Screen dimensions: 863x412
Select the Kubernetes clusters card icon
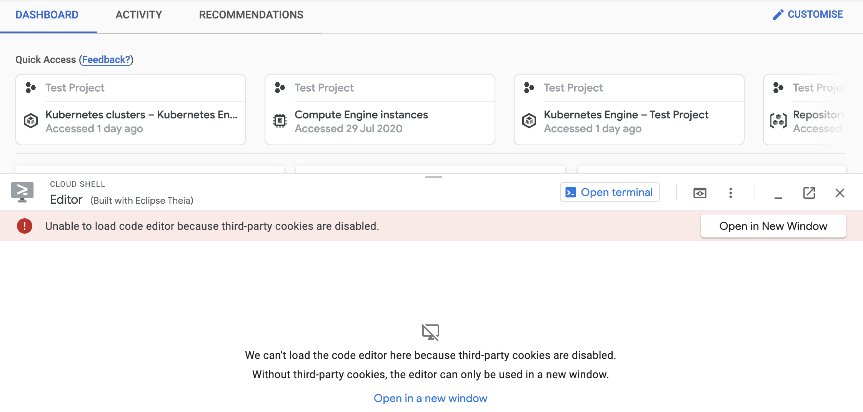tap(31, 120)
